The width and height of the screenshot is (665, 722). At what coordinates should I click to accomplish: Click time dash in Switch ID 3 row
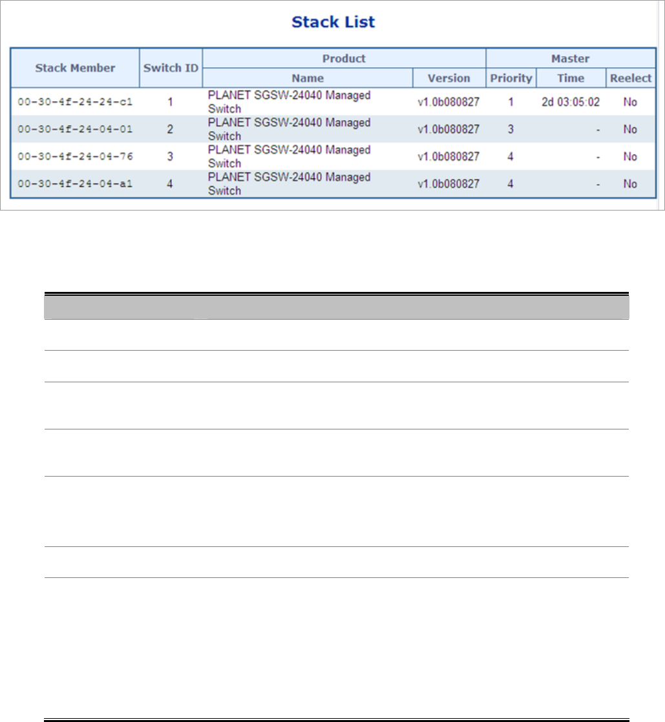click(598, 158)
